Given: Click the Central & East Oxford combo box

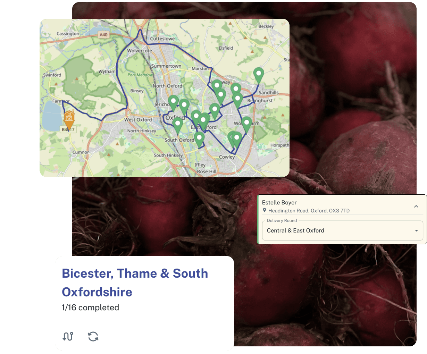Looking at the screenshot, I should (x=342, y=230).
